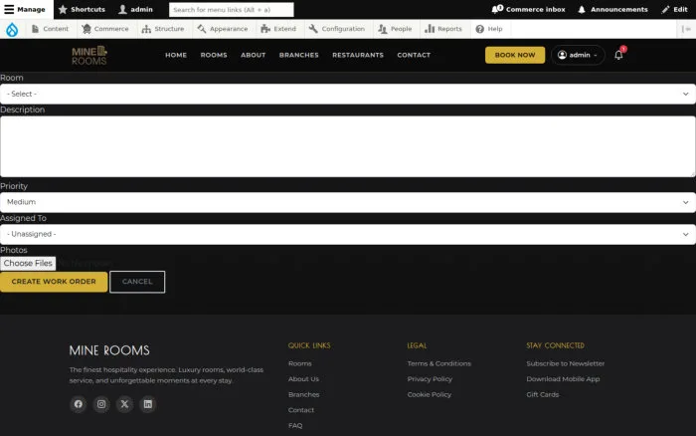
Task: Open the Configuration admin menu
Action: pos(337,29)
